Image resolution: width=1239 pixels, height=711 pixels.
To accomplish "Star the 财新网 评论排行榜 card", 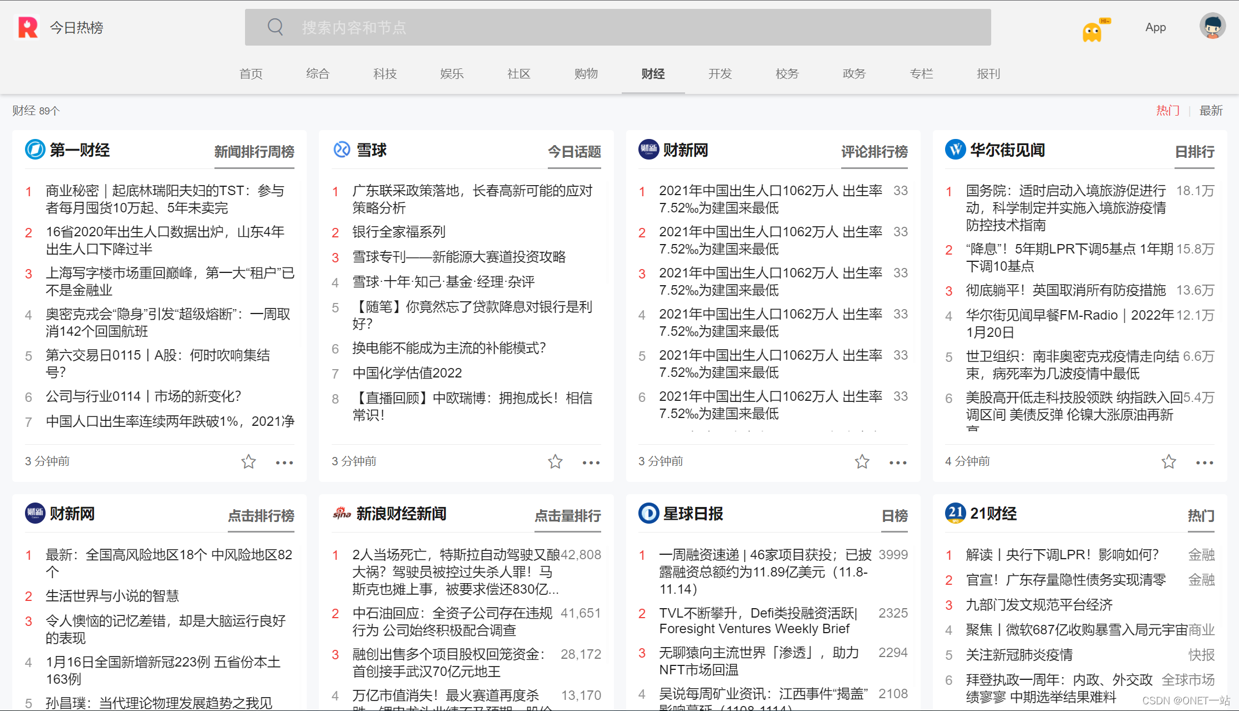I will [x=862, y=461].
